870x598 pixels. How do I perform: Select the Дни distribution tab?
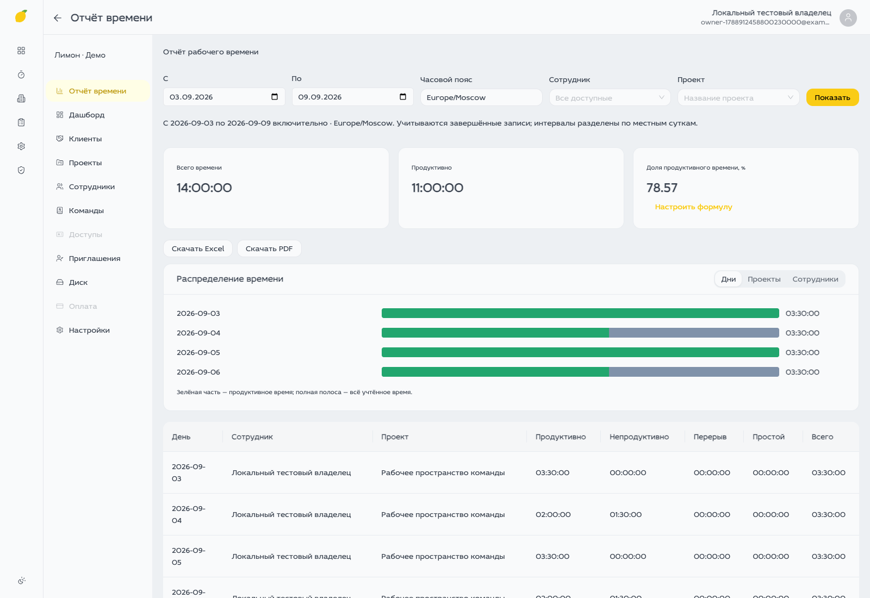point(728,279)
